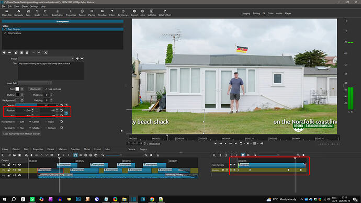Open the Peak Meter panel from toolbar
Viewport: 361px width, 203px height.
[x=58, y=13]
